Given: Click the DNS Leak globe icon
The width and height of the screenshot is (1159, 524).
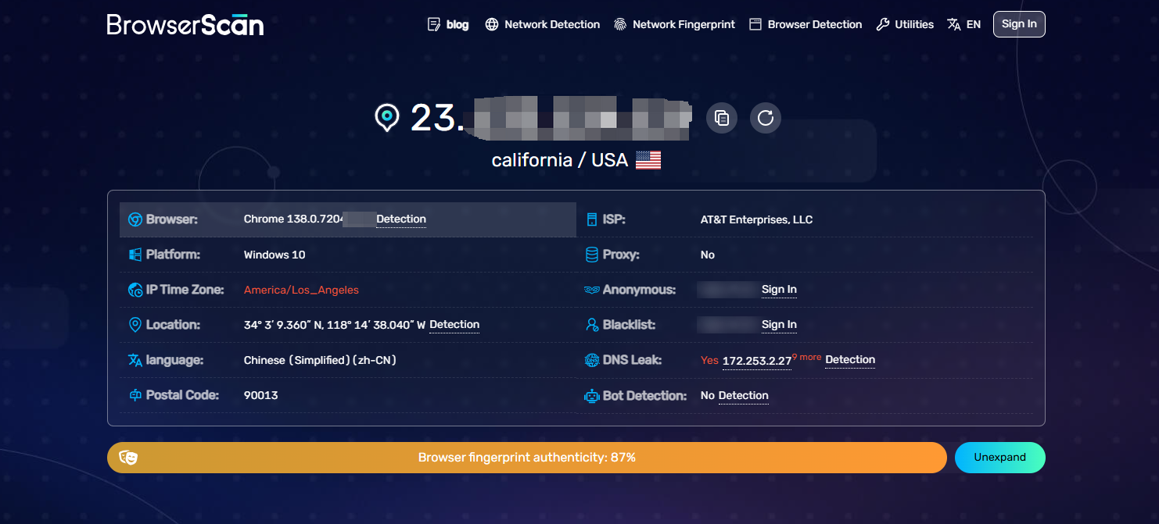Looking at the screenshot, I should pyautogui.click(x=591, y=360).
